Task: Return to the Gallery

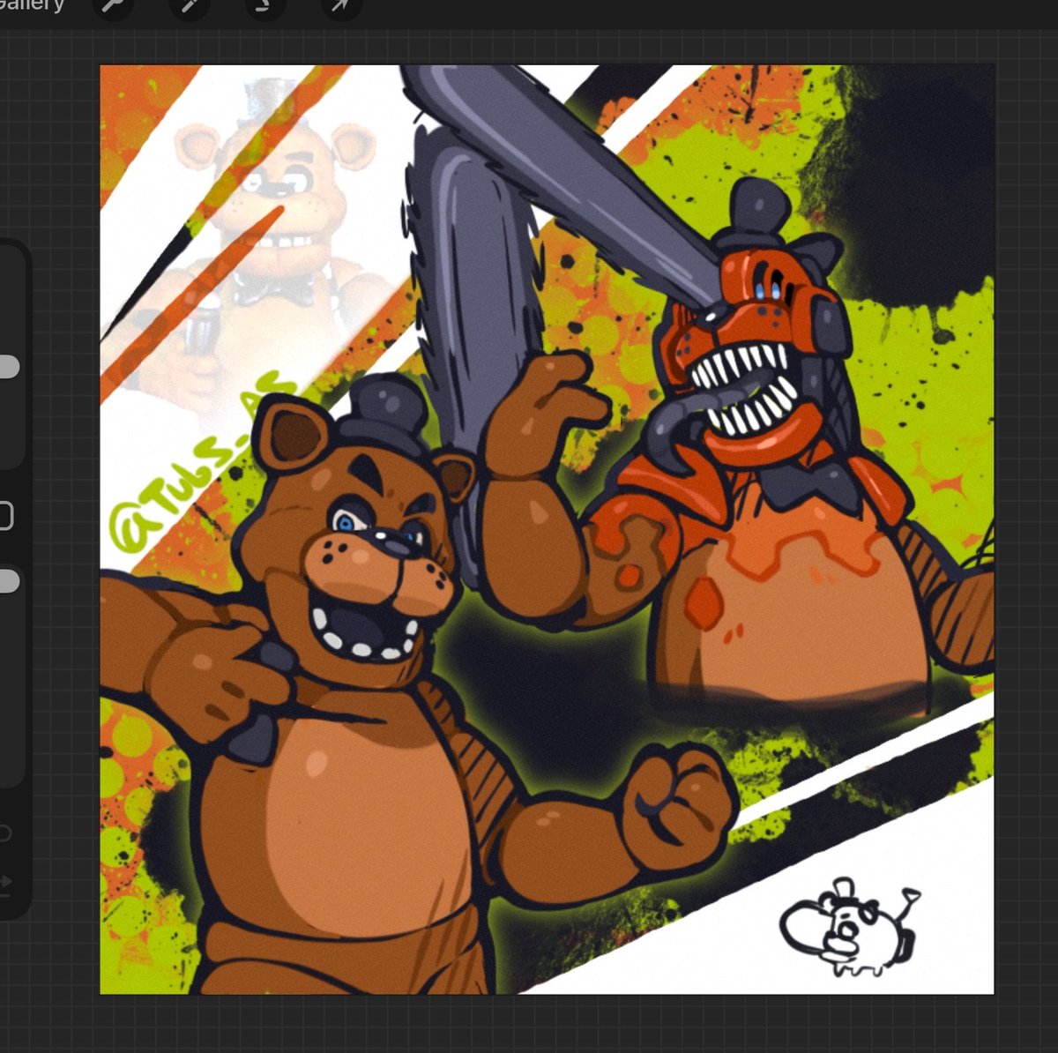Action: (x=31, y=4)
